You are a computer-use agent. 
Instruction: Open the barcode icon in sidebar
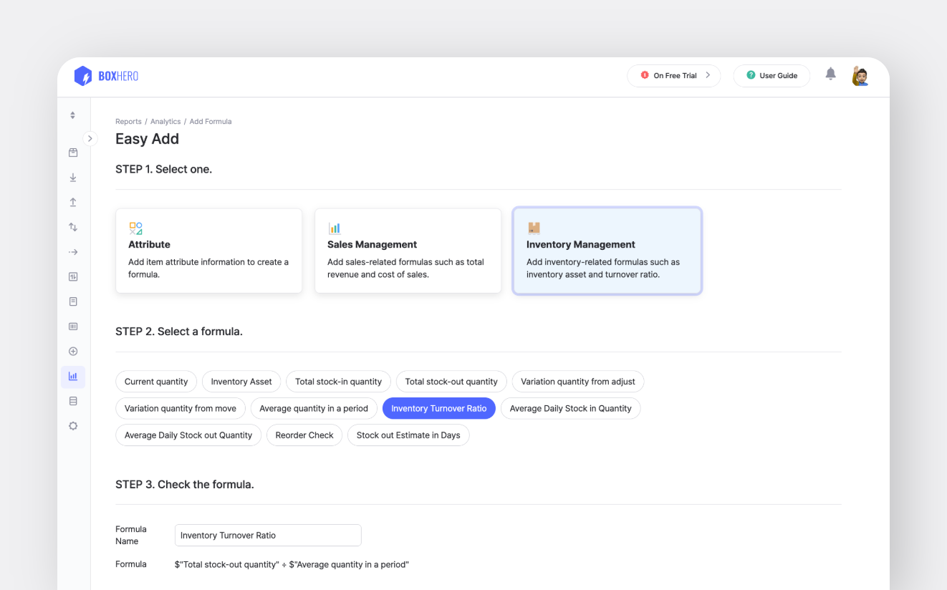coord(73,327)
